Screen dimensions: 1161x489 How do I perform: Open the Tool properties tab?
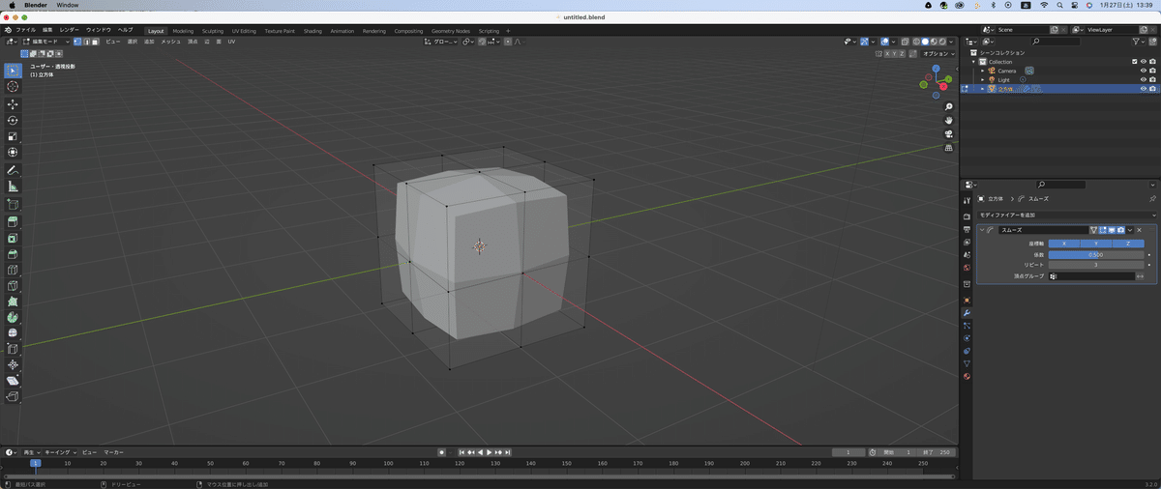coord(967,199)
